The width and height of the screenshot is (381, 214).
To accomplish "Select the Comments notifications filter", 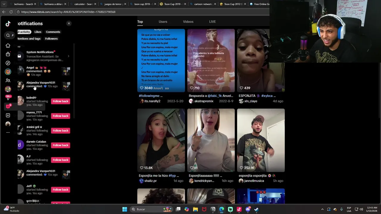I will [x=53, y=32].
